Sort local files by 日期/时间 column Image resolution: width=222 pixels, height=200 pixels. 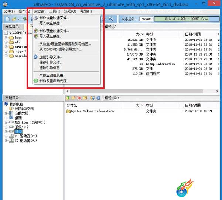pos(193,106)
